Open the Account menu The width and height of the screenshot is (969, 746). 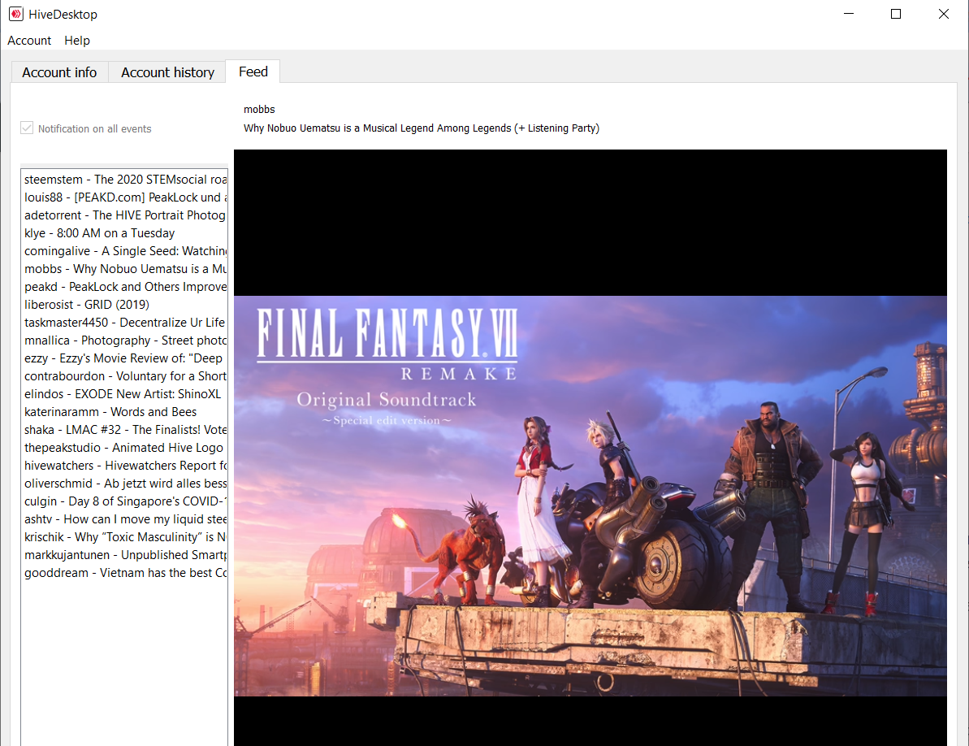[29, 40]
